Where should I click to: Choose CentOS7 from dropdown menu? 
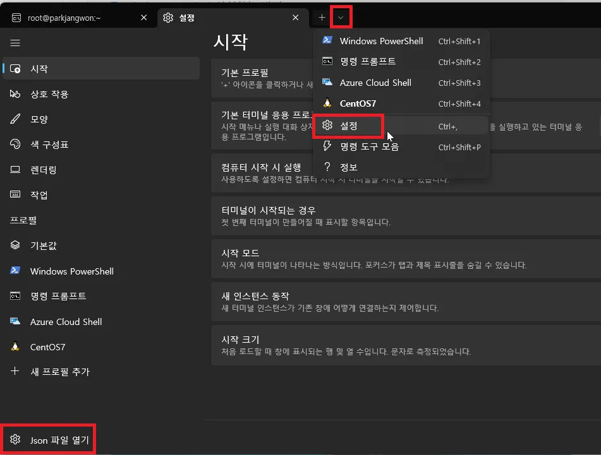[x=401, y=103]
